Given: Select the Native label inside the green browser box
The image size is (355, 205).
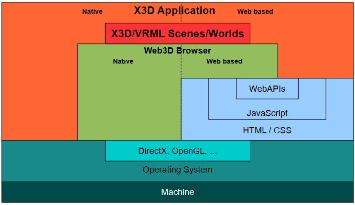Looking at the screenshot, I should pos(123,61).
